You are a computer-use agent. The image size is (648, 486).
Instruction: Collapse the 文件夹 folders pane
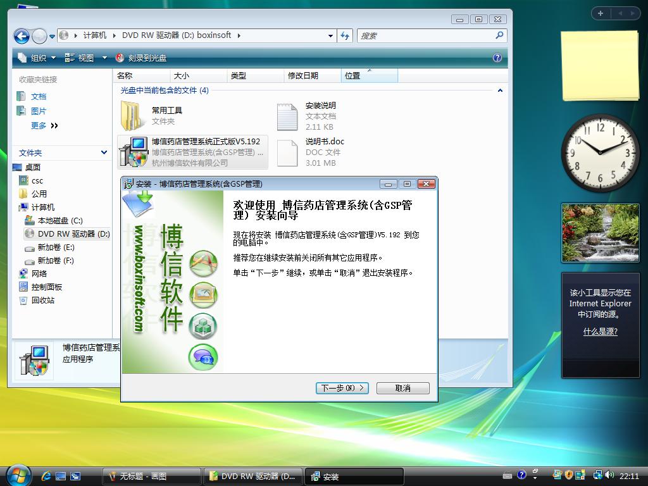(x=104, y=153)
